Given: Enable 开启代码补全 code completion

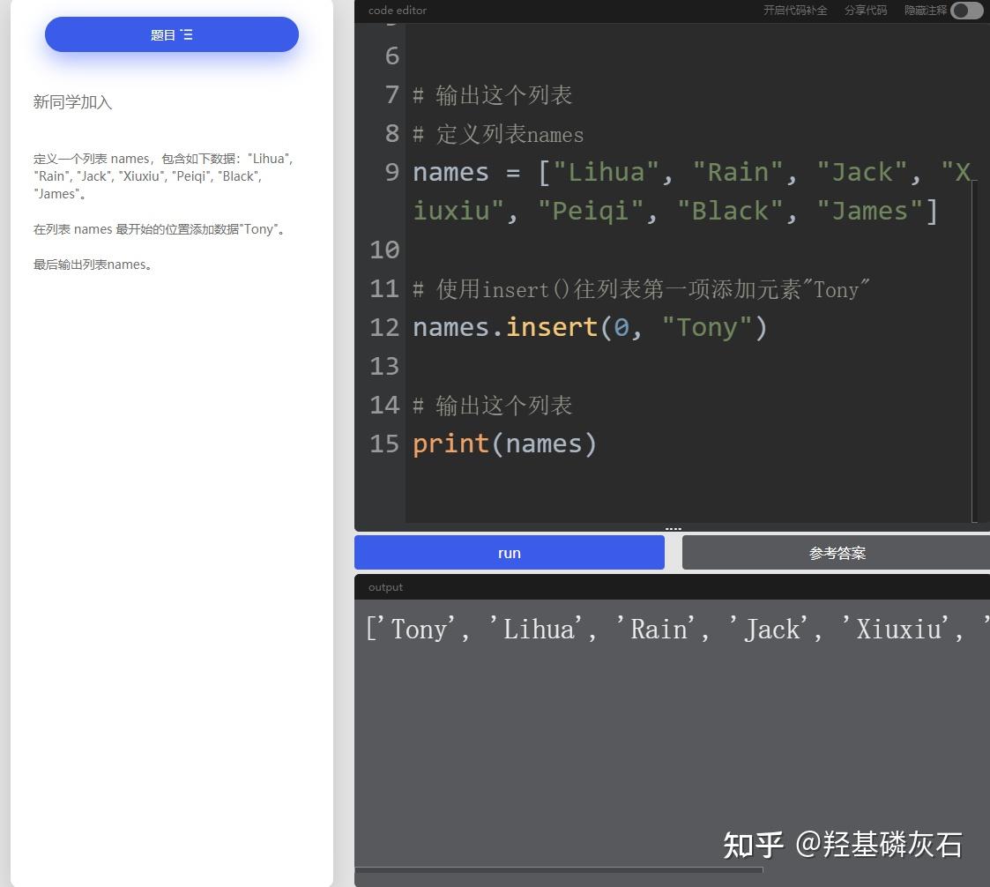Looking at the screenshot, I should coord(794,11).
